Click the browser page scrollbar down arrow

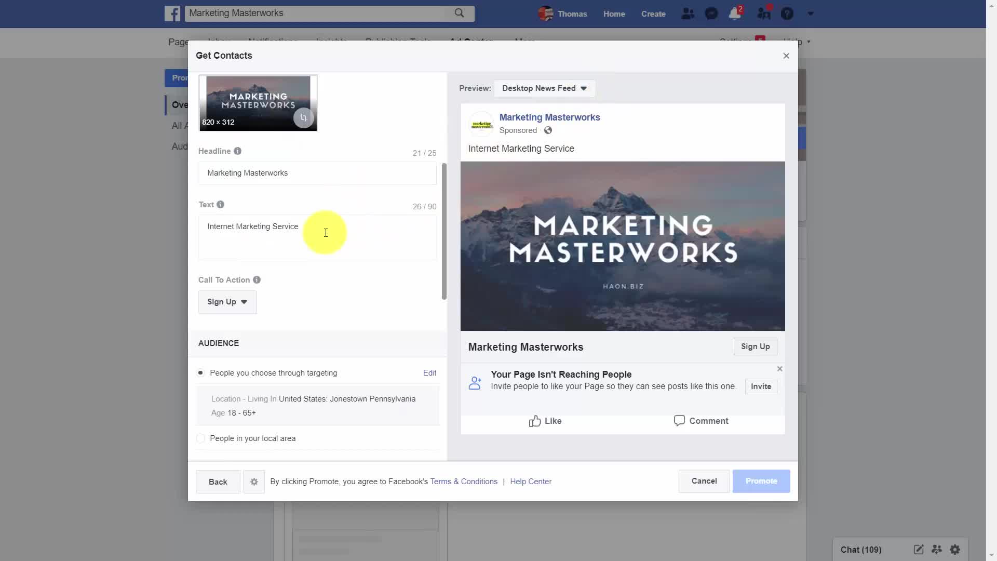[991, 556]
